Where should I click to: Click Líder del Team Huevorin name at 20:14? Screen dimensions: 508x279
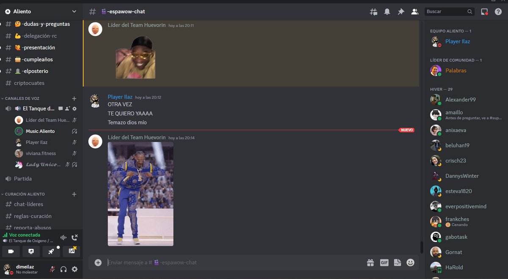click(137, 138)
